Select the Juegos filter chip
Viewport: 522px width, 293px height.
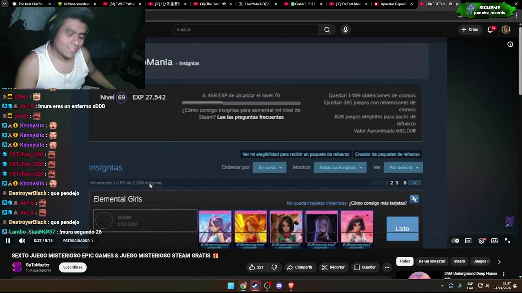[481, 261]
